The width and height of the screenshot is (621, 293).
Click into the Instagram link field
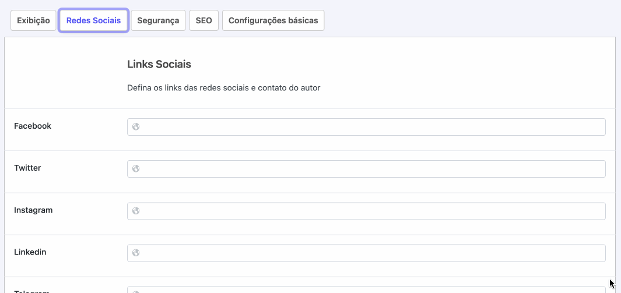[x=366, y=211]
